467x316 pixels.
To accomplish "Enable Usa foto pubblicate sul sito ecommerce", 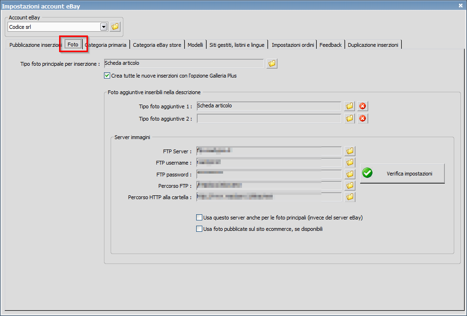I will pos(199,229).
